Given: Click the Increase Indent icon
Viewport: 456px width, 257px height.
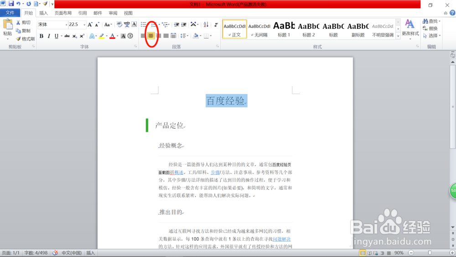Looking at the screenshot, I should point(184,25).
